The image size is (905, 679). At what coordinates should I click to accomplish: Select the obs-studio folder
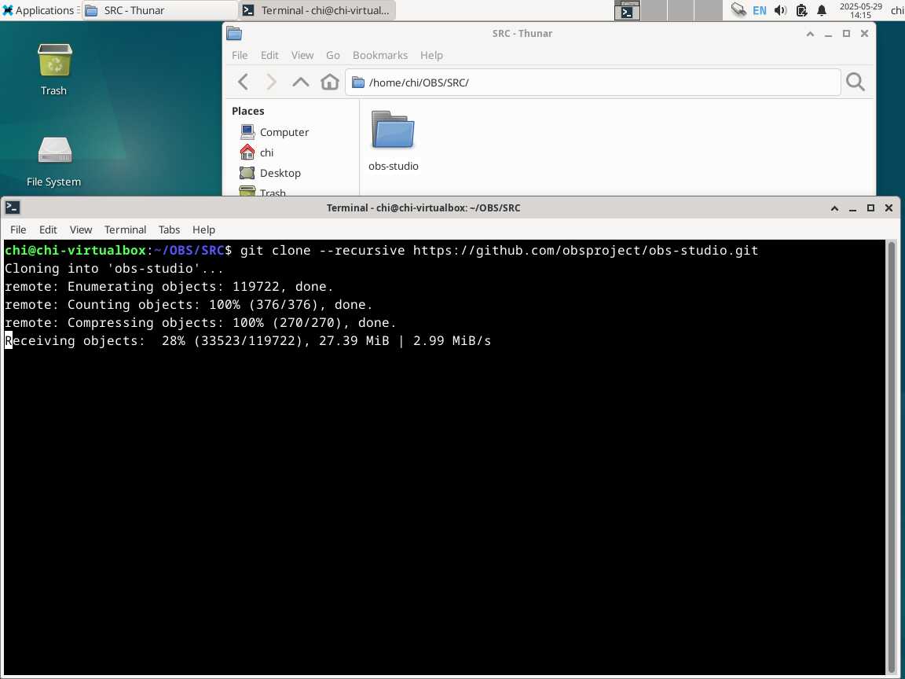393,141
